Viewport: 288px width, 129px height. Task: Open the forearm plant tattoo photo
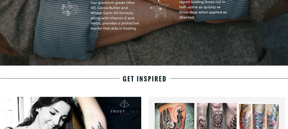(107, 113)
